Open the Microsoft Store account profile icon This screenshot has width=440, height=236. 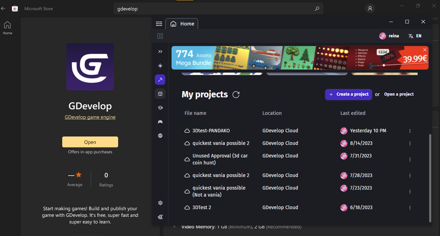click(370, 8)
